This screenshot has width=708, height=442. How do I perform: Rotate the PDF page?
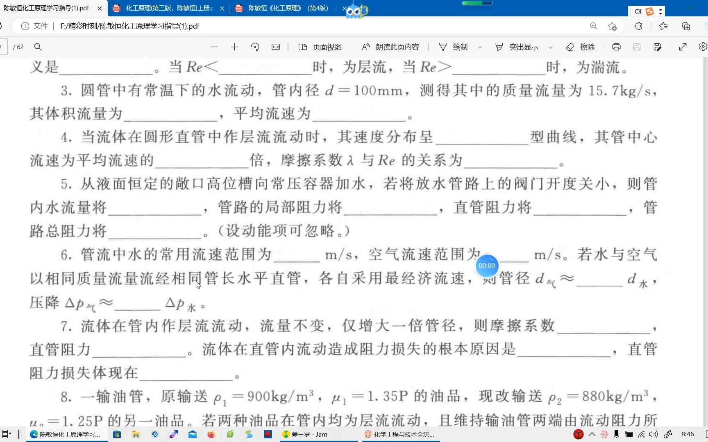point(255,47)
